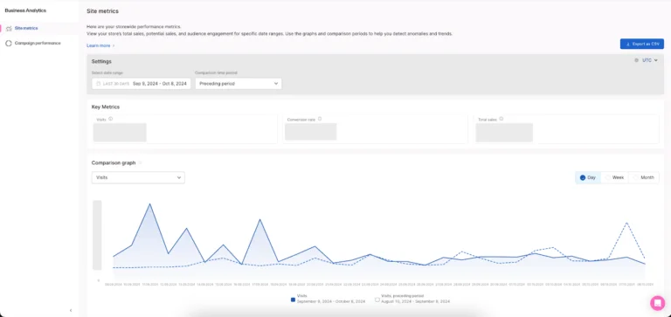This screenshot has height=317, width=671.
Task: Click the Site metrics chart icon
Action: [9, 29]
